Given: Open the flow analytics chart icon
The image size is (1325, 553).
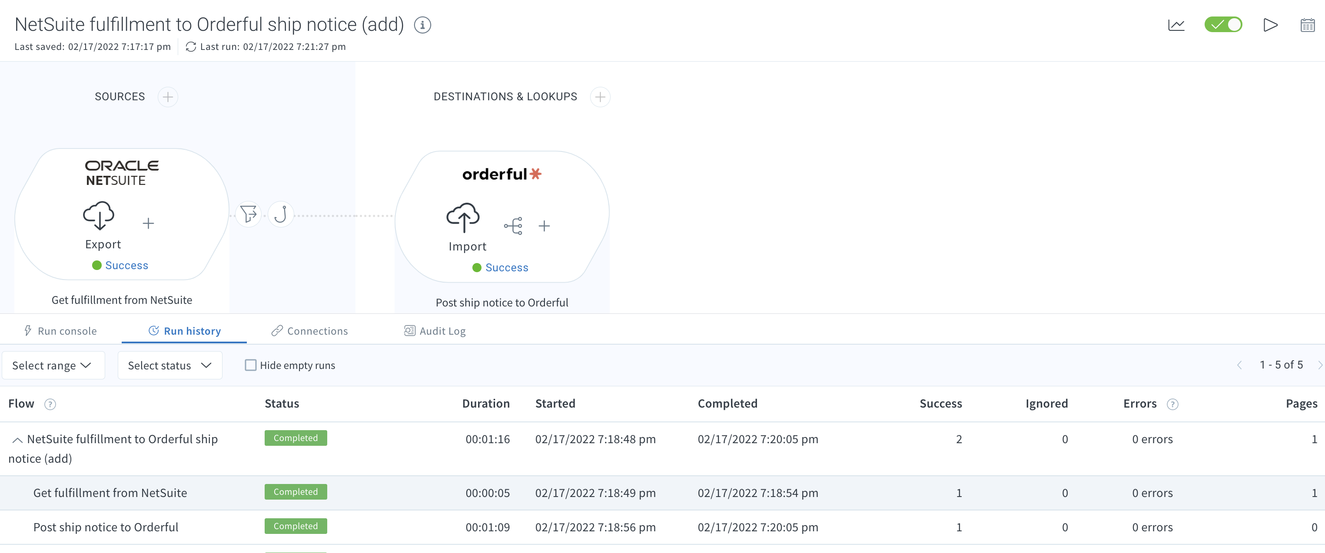Looking at the screenshot, I should (1176, 25).
